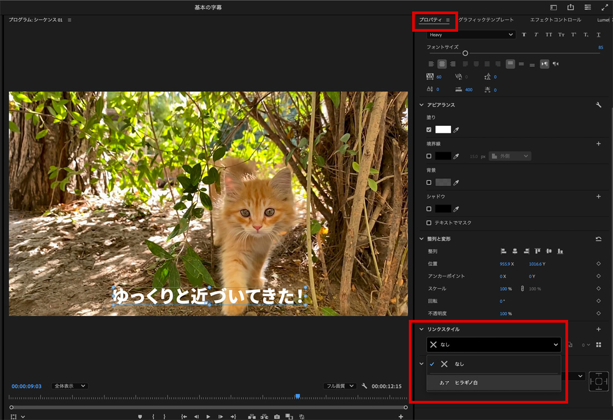Enable the 境界線 stroke checkbox
Image resolution: width=613 pixels, height=420 pixels.
[429, 156]
